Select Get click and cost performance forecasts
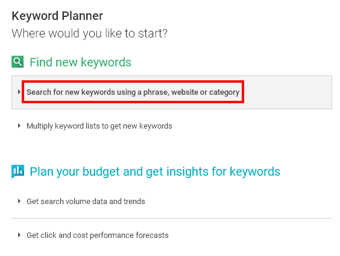 [98, 235]
